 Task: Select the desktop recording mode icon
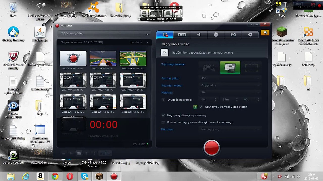[x=230, y=68]
